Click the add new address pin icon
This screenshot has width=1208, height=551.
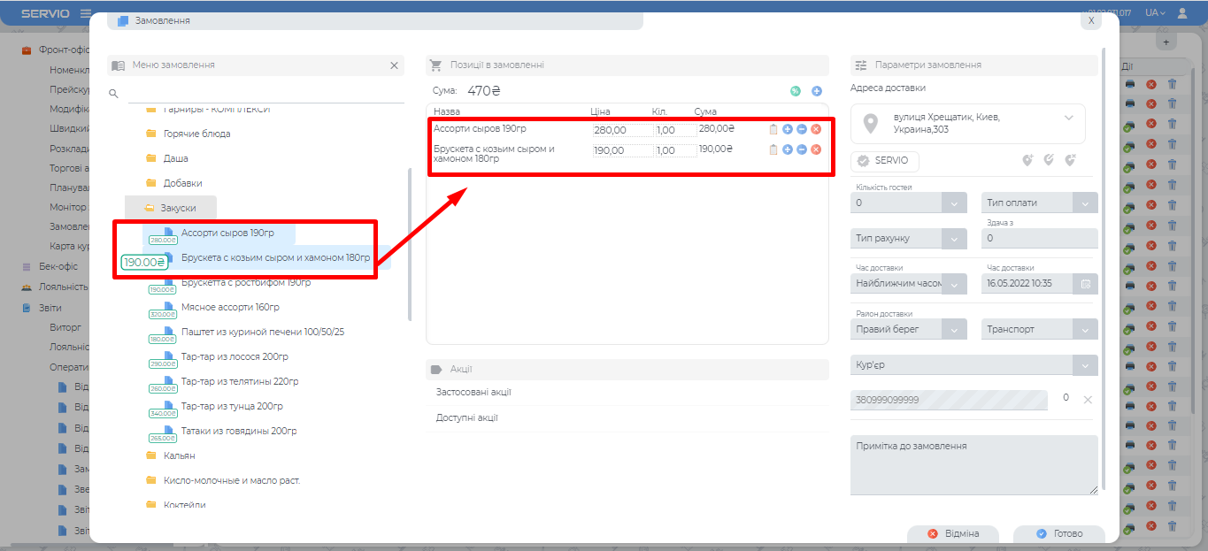[x=1027, y=160]
